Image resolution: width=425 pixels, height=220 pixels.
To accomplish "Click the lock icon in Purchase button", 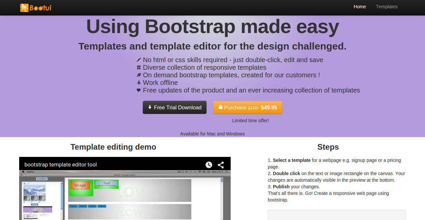I will 220,107.
